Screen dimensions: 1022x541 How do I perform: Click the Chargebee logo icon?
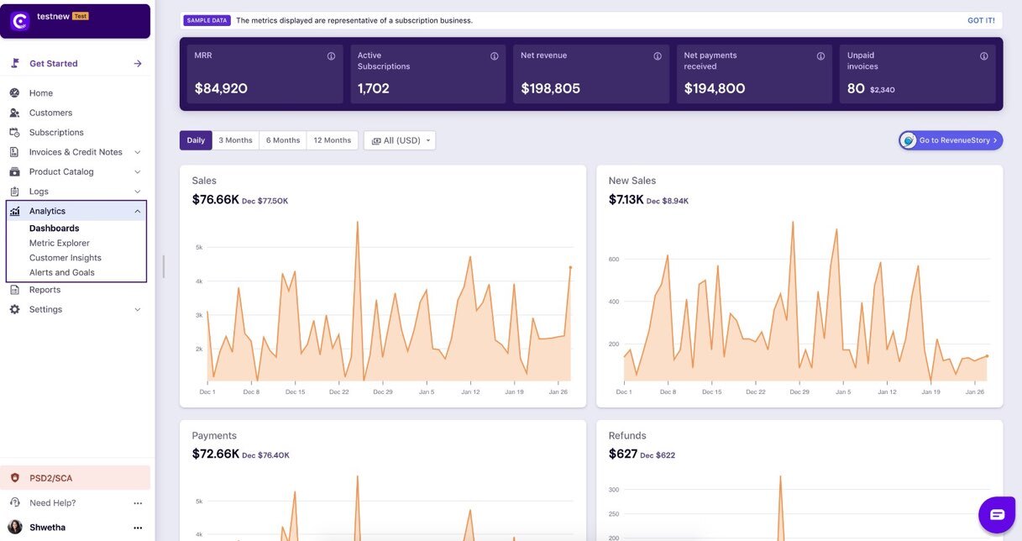click(19, 21)
